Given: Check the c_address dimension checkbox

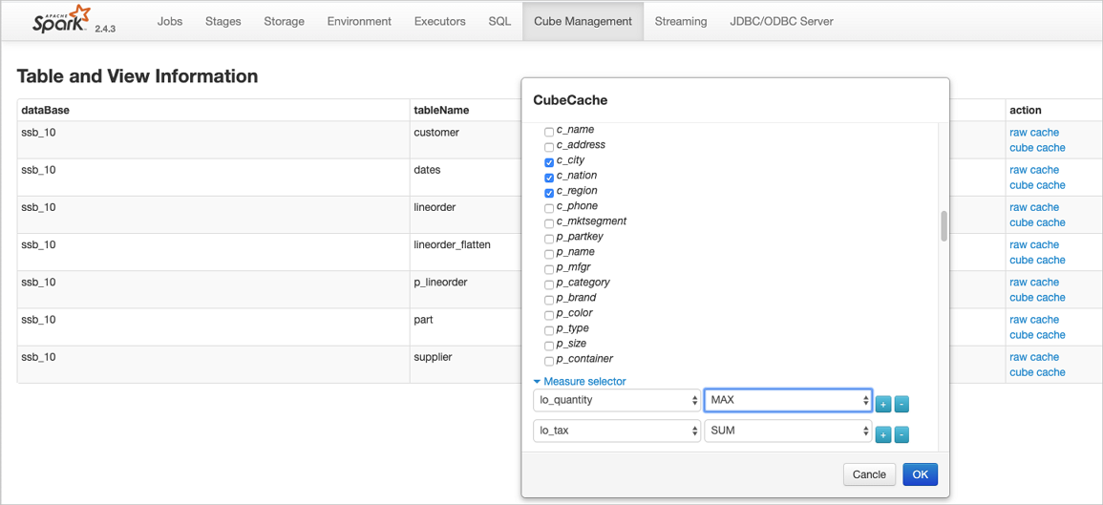Looking at the screenshot, I should pos(549,147).
